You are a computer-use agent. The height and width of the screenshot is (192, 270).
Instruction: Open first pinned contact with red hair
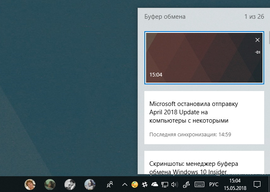pos(30,185)
